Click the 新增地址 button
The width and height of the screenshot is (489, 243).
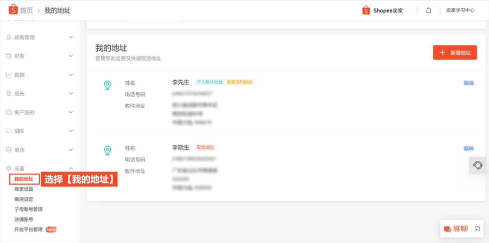[x=454, y=53]
